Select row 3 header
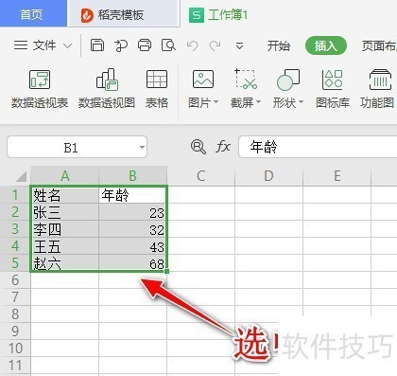 point(15,229)
